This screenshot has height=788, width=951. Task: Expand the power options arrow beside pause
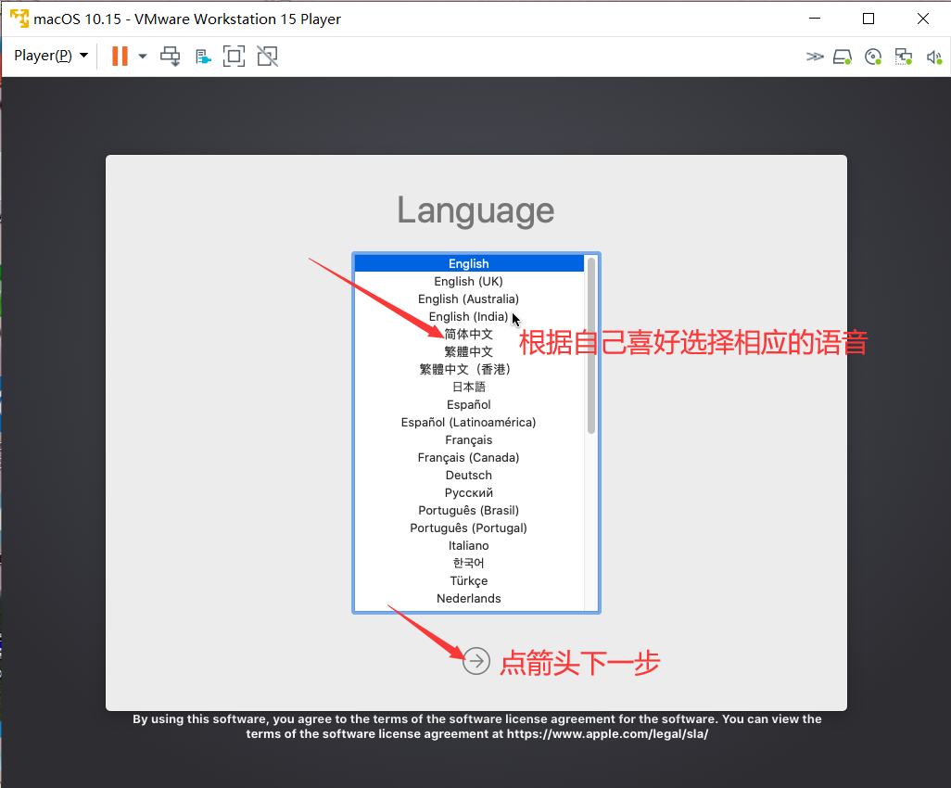[x=143, y=57]
